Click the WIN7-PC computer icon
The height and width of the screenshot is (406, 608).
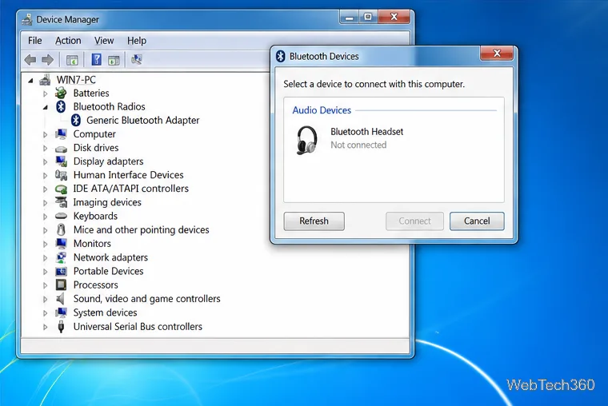point(45,80)
